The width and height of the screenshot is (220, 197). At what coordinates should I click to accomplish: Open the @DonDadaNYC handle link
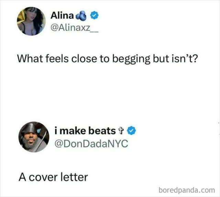point(91,144)
